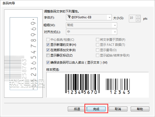The image size is (155, 117).
Task: Toggle 显示星号(O) checkbox
Action: [97, 50]
